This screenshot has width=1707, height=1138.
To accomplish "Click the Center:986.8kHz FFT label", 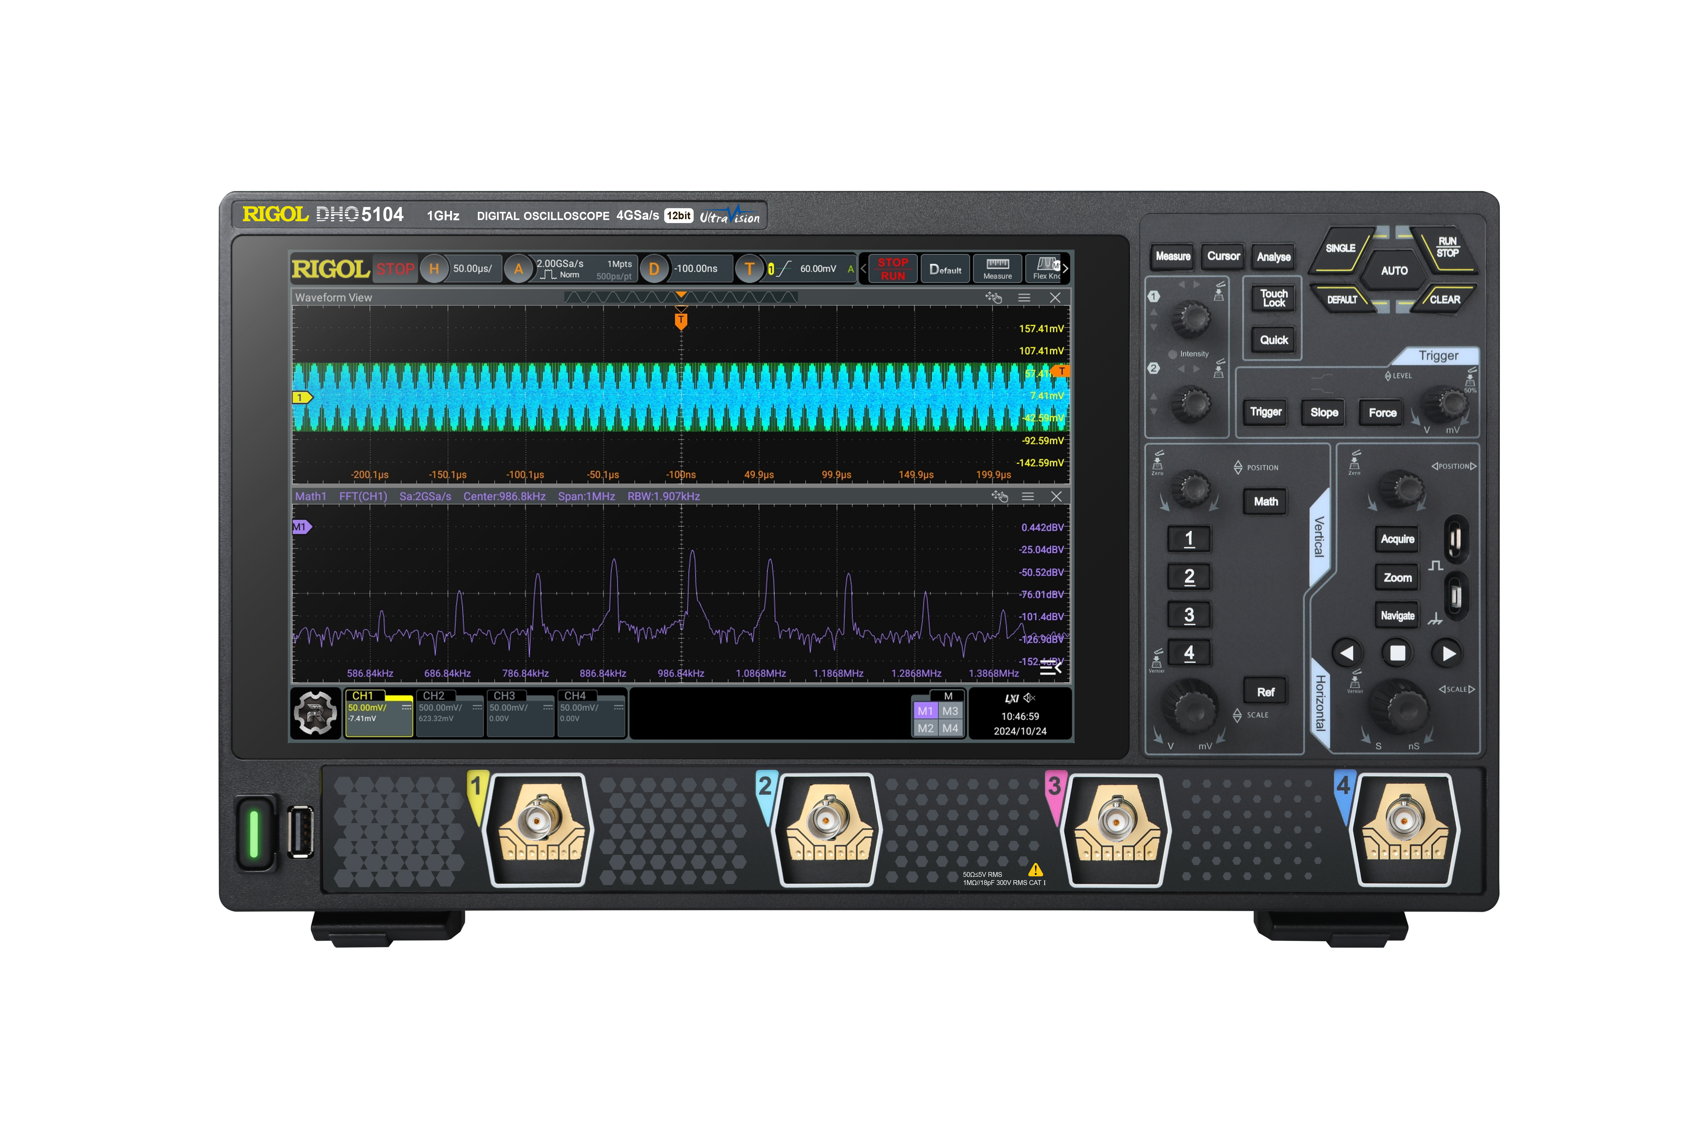I will point(504,496).
